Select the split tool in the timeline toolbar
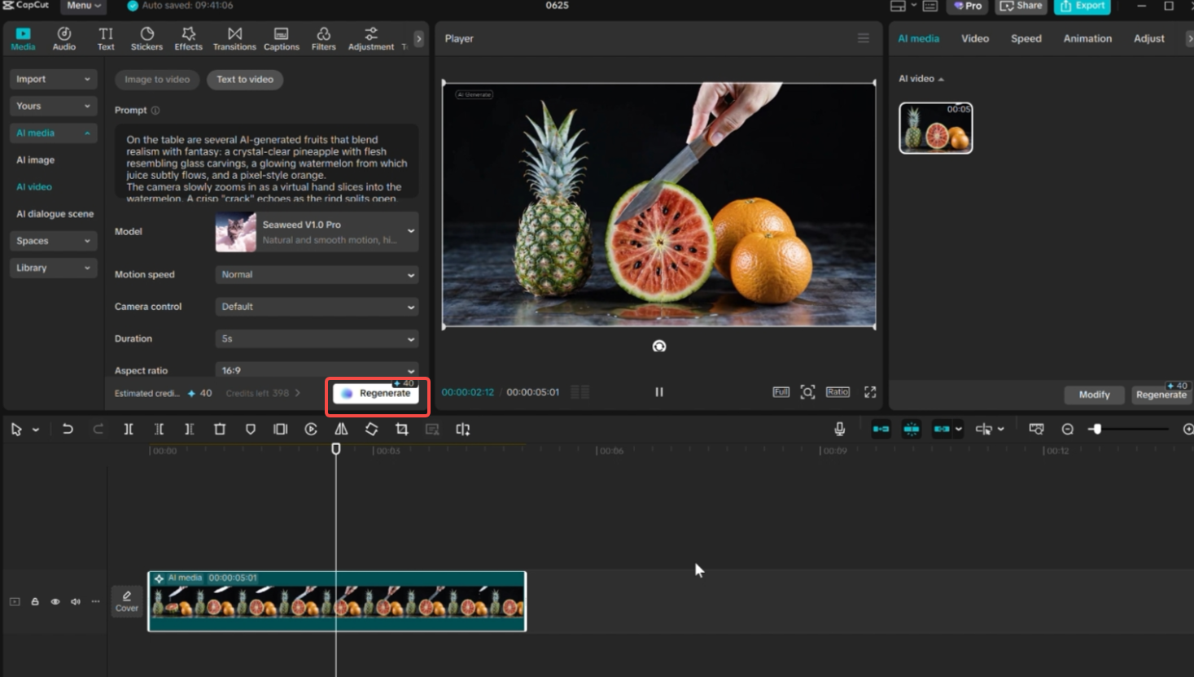Screen dimensions: 1194x677 pos(128,429)
